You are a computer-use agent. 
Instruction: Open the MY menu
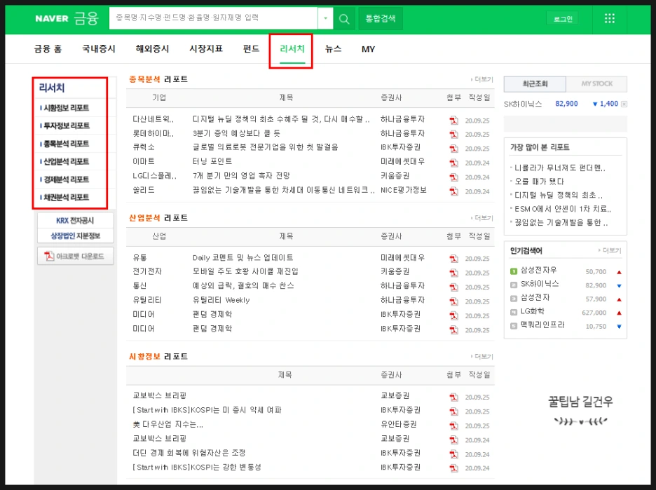(368, 49)
